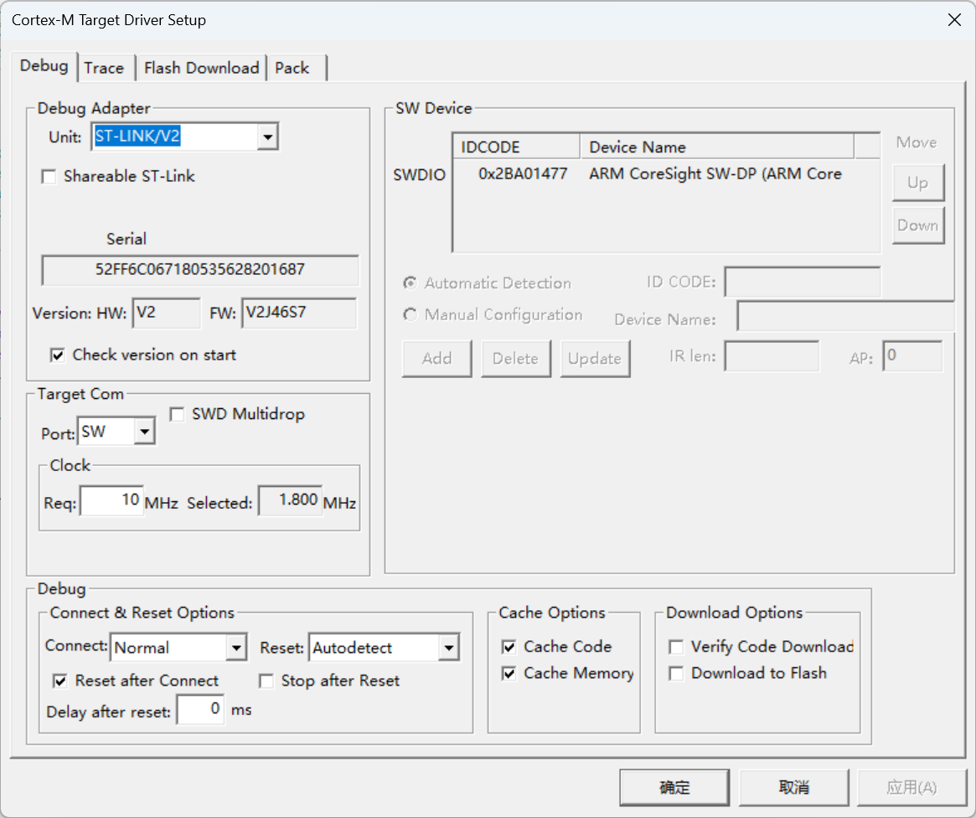The width and height of the screenshot is (976, 818).
Task: Switch to the Trace tab
Action: [x=104, y=68]
